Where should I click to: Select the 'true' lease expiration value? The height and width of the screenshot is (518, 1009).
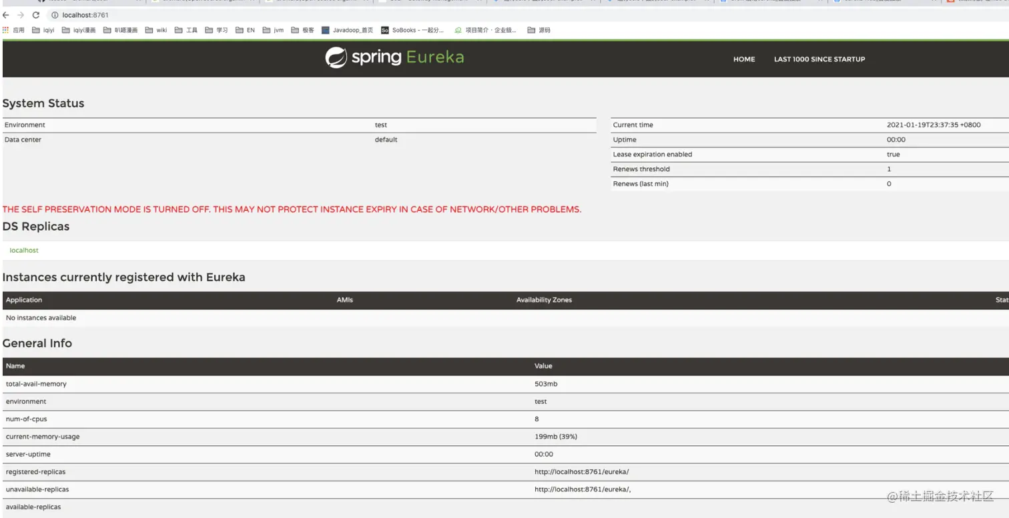pyautogui.click(x=894, y=155)
